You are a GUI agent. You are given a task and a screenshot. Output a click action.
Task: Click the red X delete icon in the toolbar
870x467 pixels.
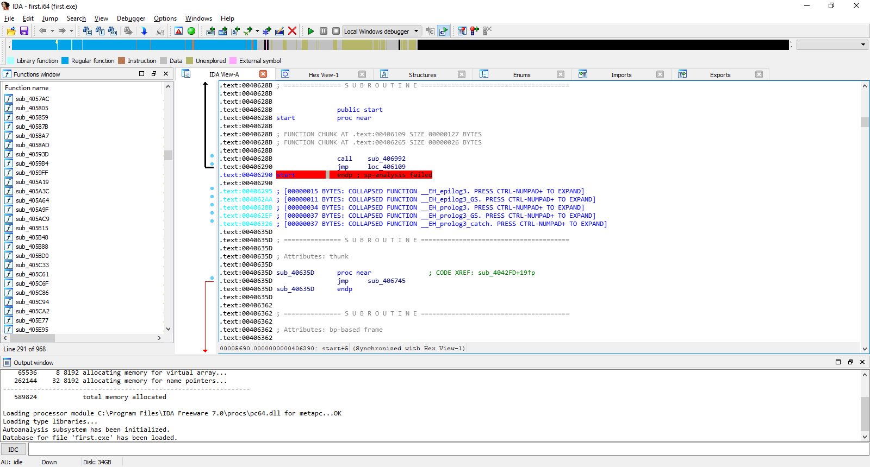tap(292, 31)
